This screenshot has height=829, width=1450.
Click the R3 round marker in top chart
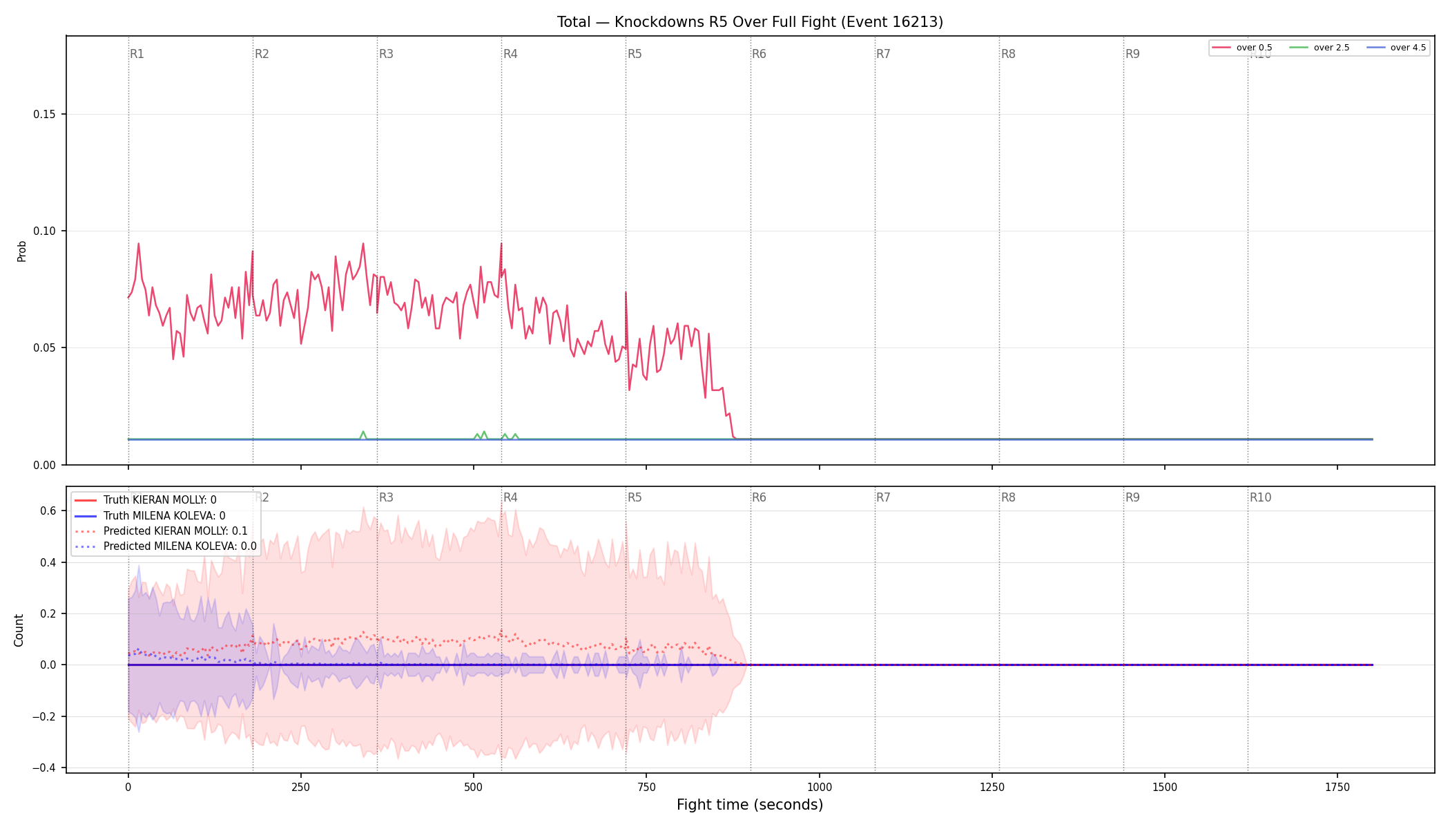point(386,54)
